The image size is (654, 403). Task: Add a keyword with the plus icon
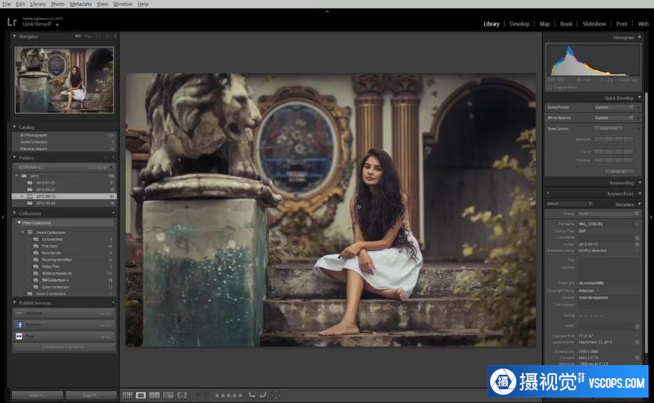548,193
